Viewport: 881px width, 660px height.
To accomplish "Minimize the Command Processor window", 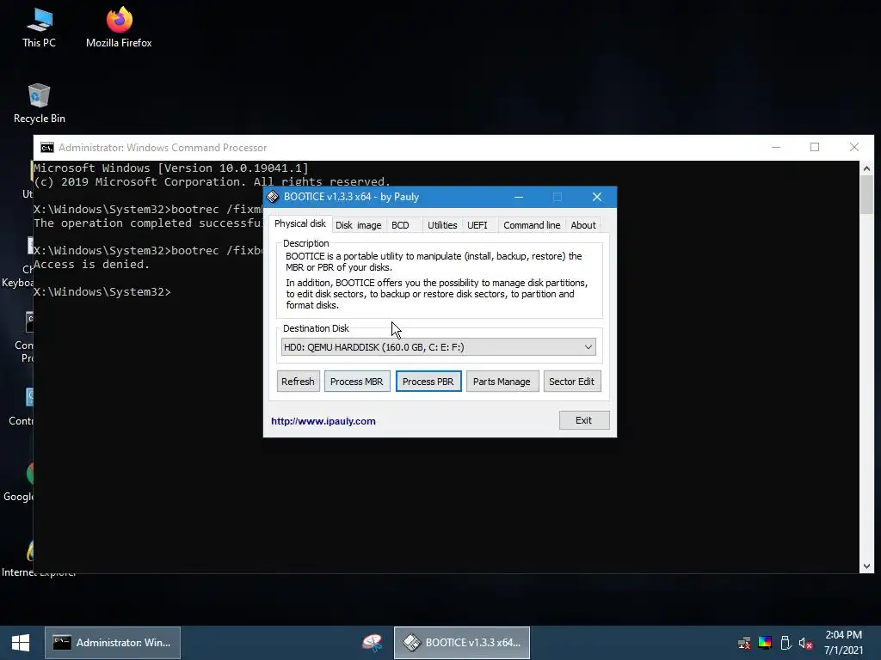I will [x=776, y=147].
